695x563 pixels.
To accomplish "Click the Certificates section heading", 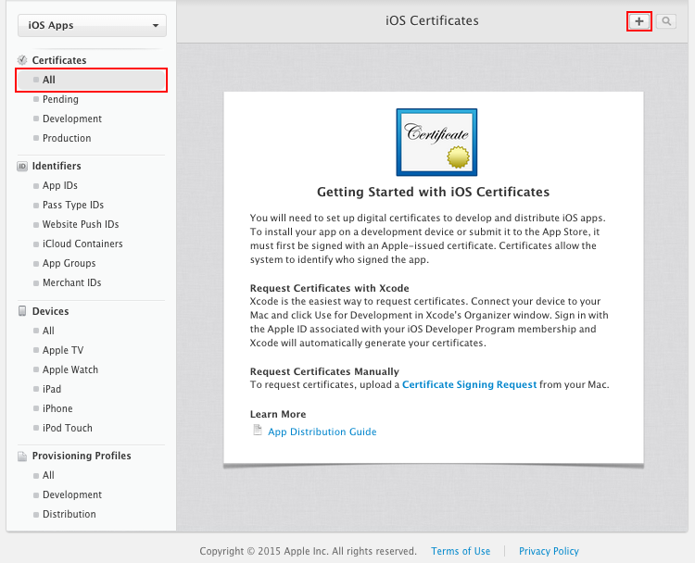I will pyautogui.click(x=59, y=60).
